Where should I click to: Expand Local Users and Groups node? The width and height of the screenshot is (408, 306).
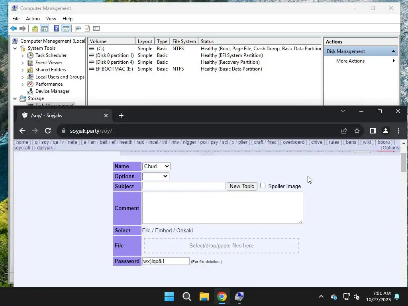tap(22, 77)
